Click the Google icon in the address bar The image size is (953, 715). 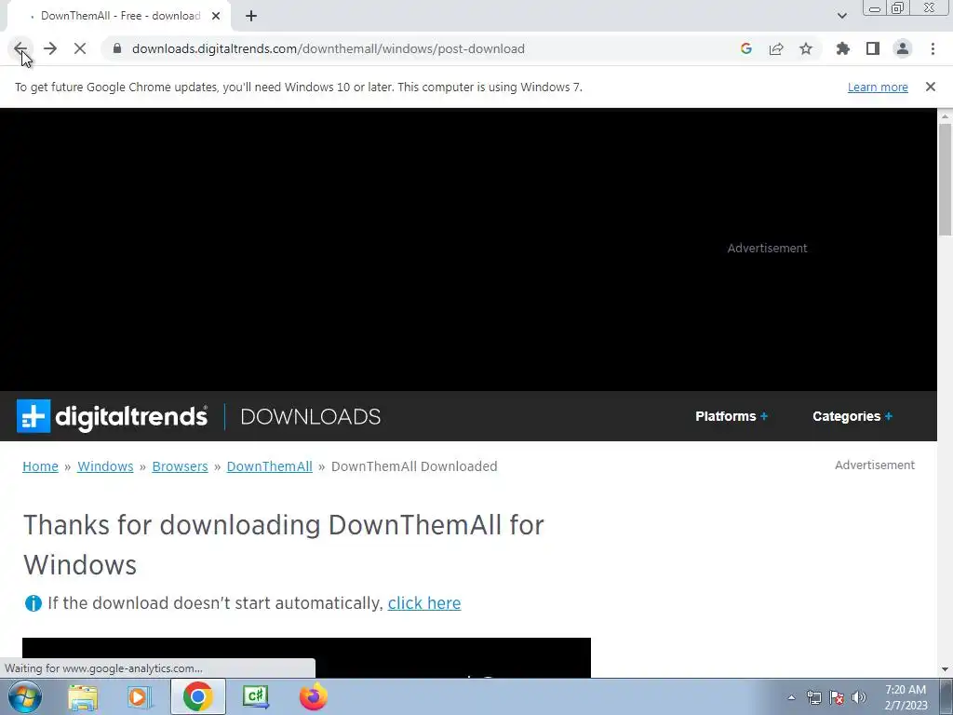coord(746,48)
